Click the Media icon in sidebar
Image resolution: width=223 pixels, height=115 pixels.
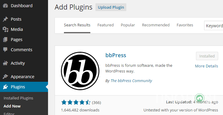tap(5, 29)
